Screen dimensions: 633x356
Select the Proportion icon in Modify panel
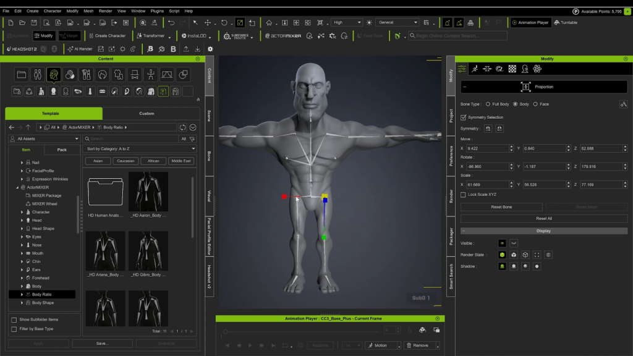pos(525,87)
